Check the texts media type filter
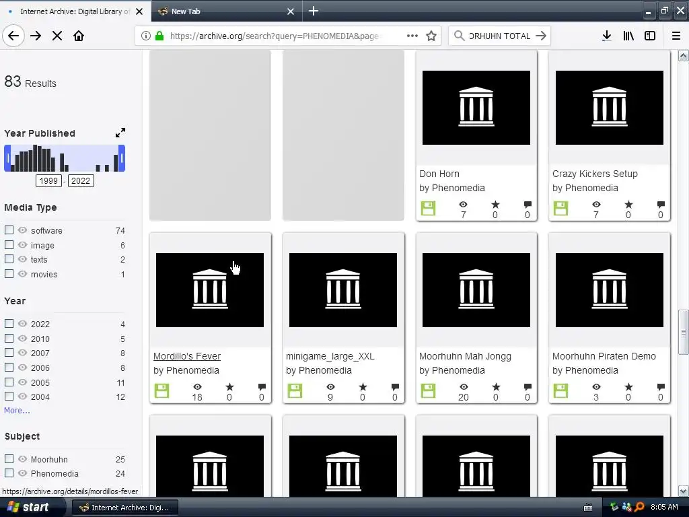689x517 pixels. 9,259
